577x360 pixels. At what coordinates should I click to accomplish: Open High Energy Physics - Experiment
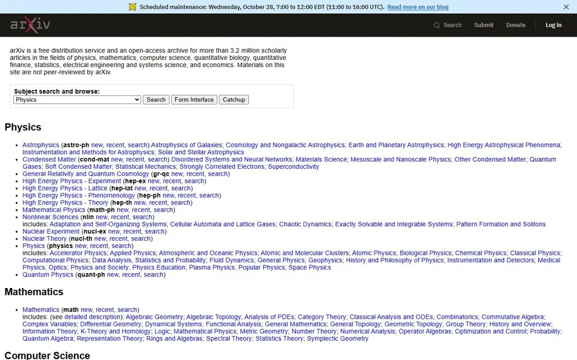coord(72,181)
